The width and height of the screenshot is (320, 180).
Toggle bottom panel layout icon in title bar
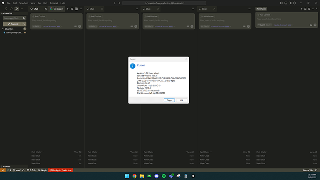point(286,3)
